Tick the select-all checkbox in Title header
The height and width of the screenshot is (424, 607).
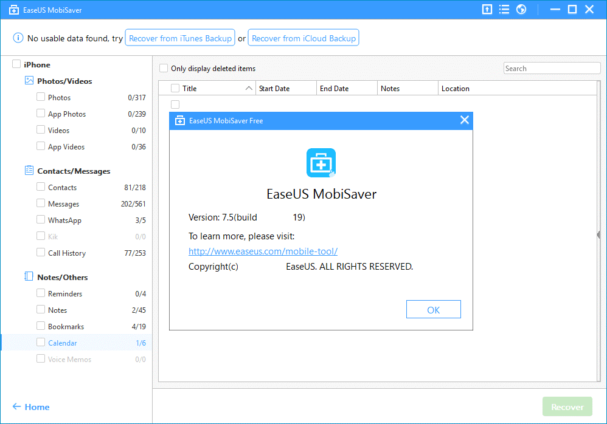click(x=175, y=88)
